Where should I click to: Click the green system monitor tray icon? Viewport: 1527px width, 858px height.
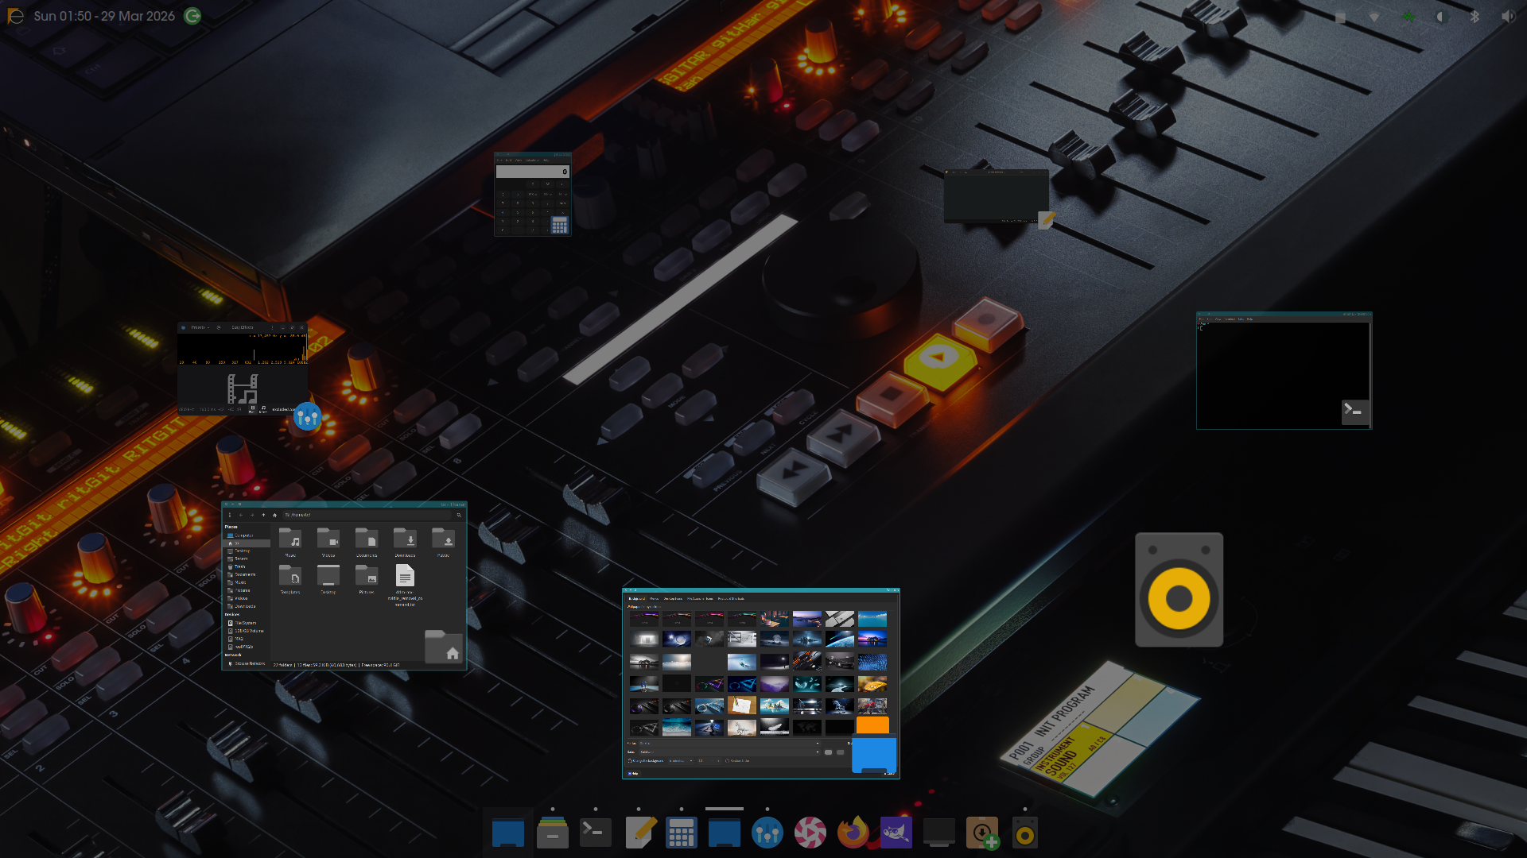(1408, 17)
